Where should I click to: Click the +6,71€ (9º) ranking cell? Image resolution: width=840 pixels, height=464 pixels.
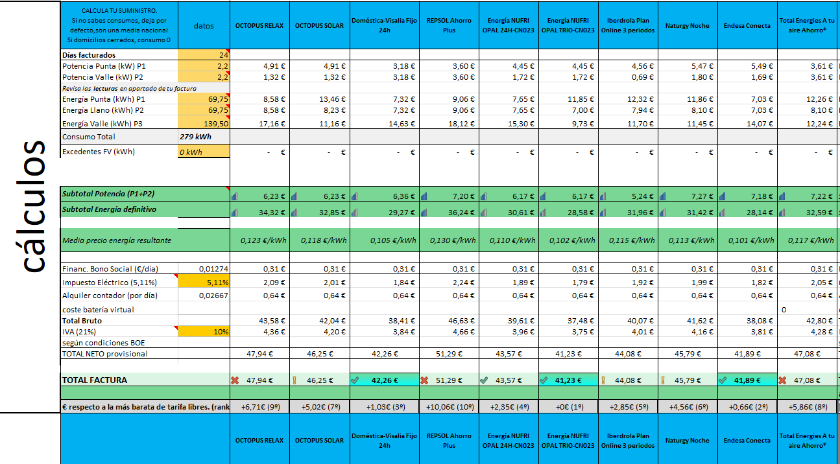(259, 407)
